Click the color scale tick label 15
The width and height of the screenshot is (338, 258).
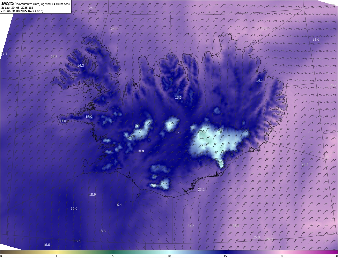coord(225,256)
